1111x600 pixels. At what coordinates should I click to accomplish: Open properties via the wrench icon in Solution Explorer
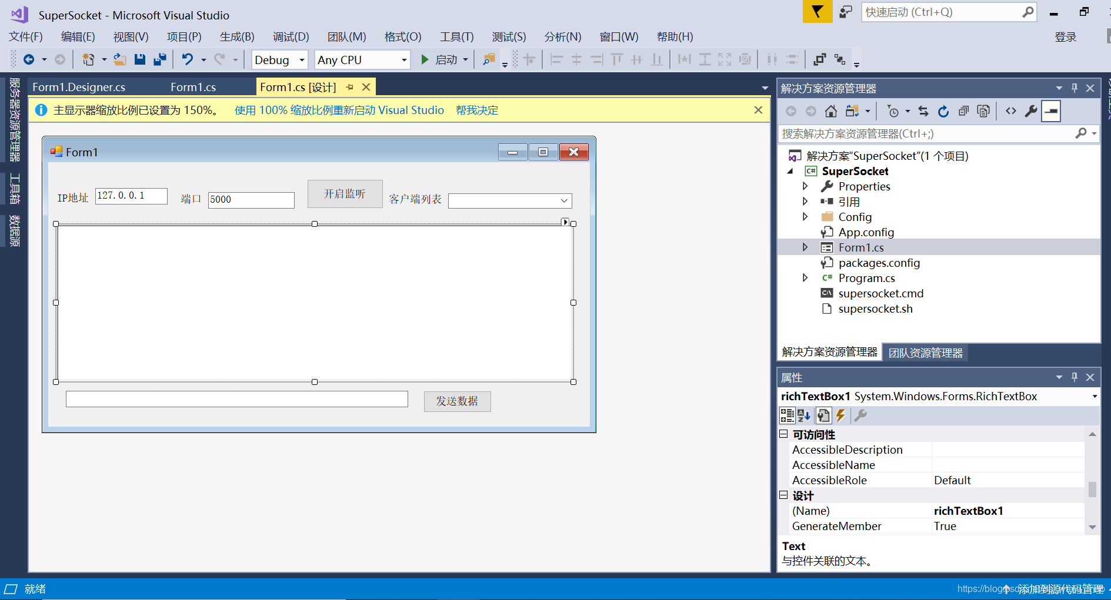(1031, 111)
